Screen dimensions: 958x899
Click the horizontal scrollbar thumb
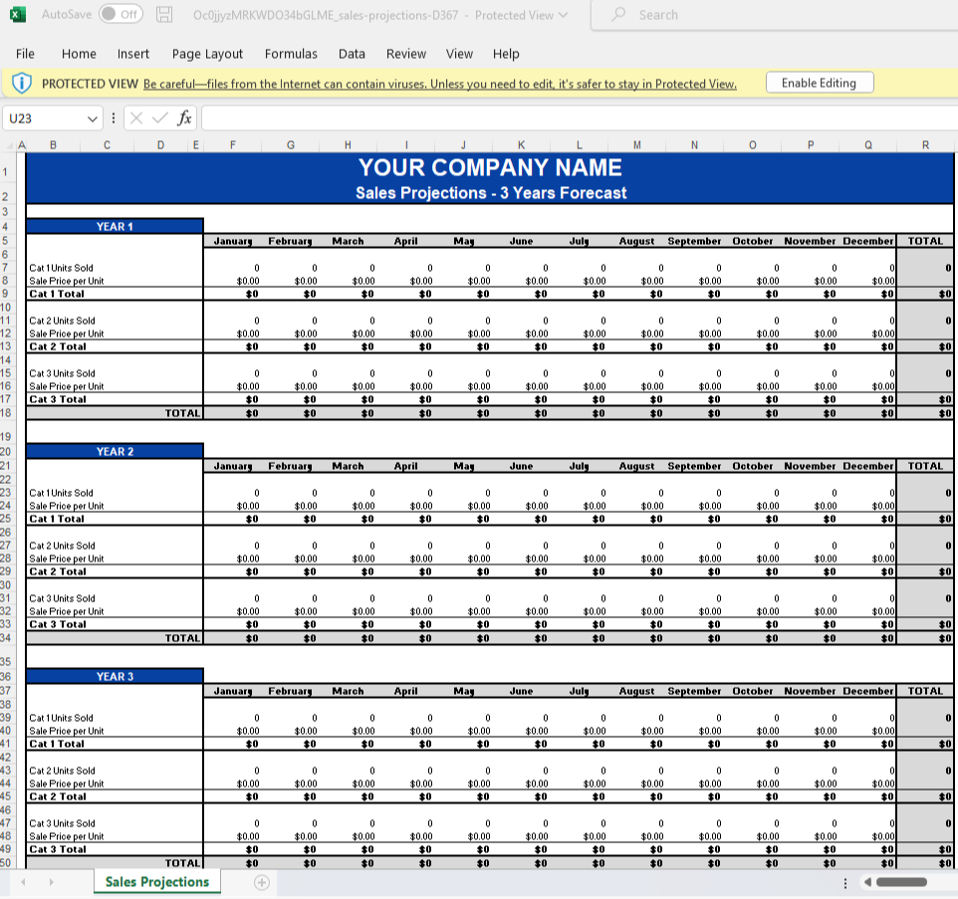point(901,882)
